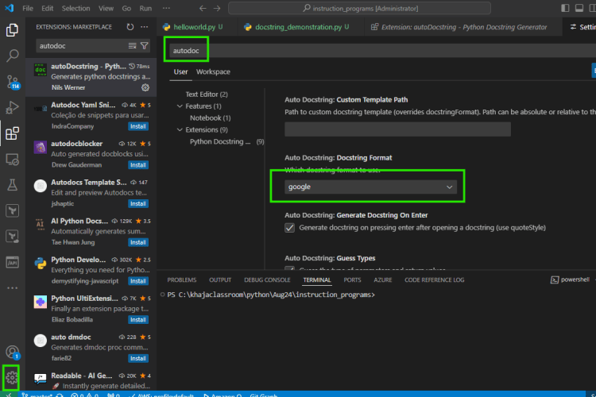Open the Docstring Format google dropdown
The height and width of the screenshot is (397, 596).
coord(370,187)
